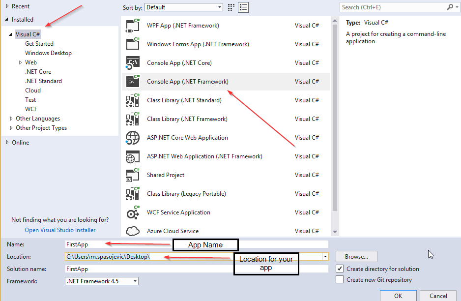Select the ASP.NET Core Web Application globe icon
The width and height of the screenshot is (461, 301).
(x=133, y=137)
